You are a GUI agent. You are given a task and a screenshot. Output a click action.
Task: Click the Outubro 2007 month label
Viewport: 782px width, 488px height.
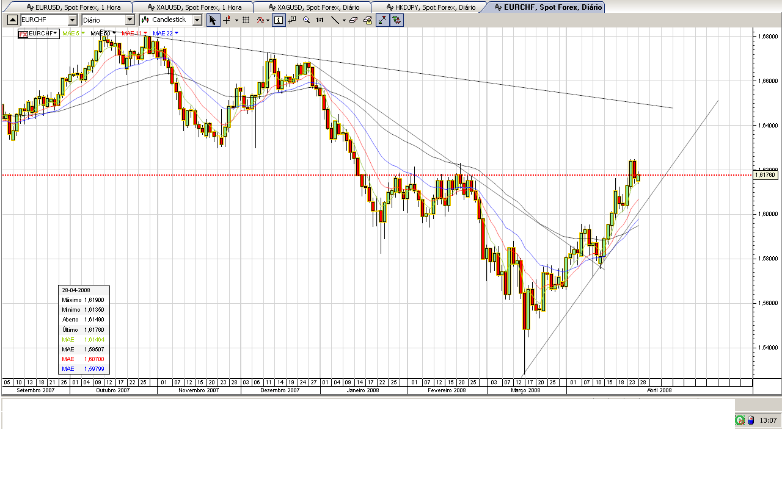(112, 390)
